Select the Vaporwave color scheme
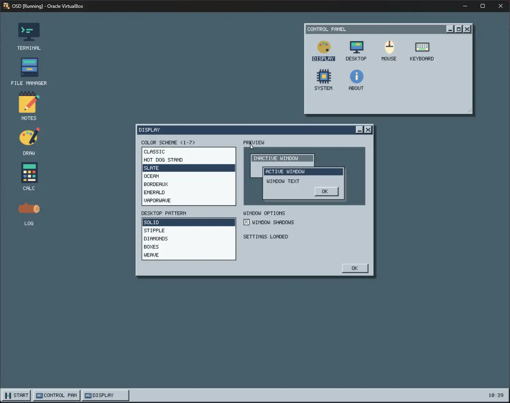The image size is (510, 403). tap(189, 201)
